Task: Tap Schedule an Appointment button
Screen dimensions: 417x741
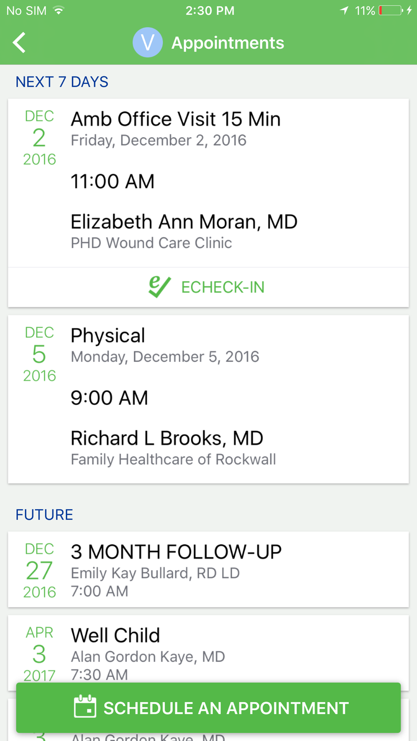Action: pos(208,708)
